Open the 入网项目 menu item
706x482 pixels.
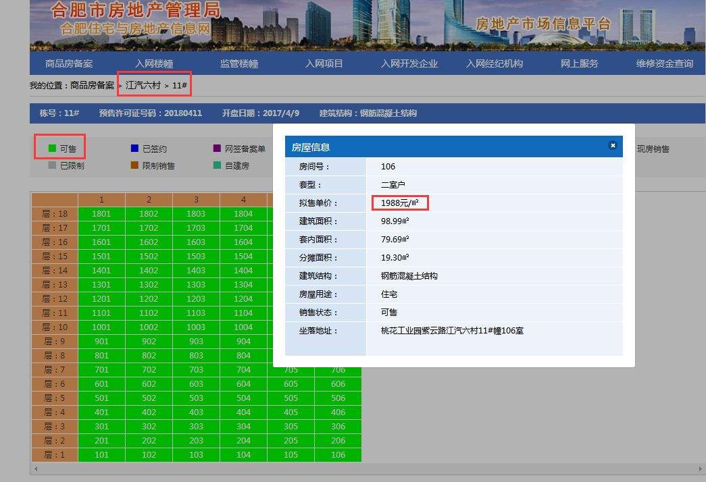click(x=324, y=63)
